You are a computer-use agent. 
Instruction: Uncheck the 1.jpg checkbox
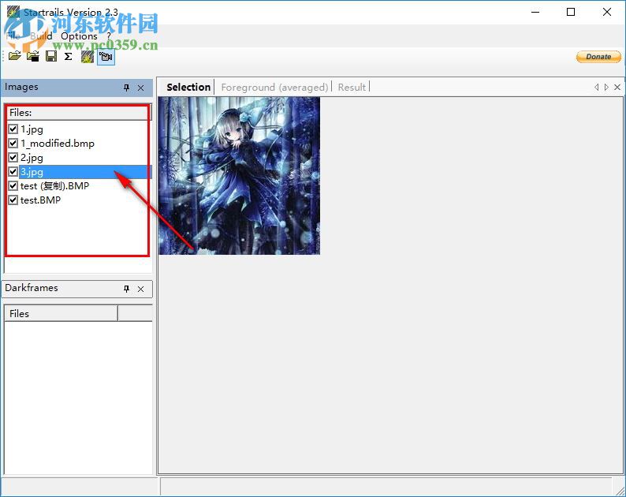[13, 129]
